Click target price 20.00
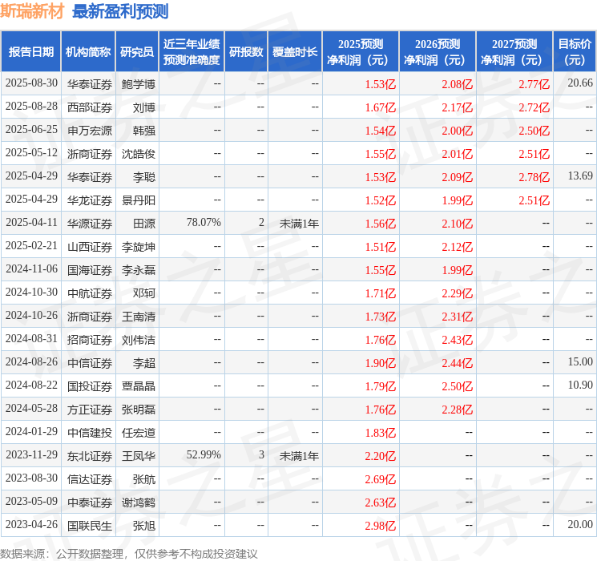The height and width of the screenshot is (561, 597). [x=580, y=524]
